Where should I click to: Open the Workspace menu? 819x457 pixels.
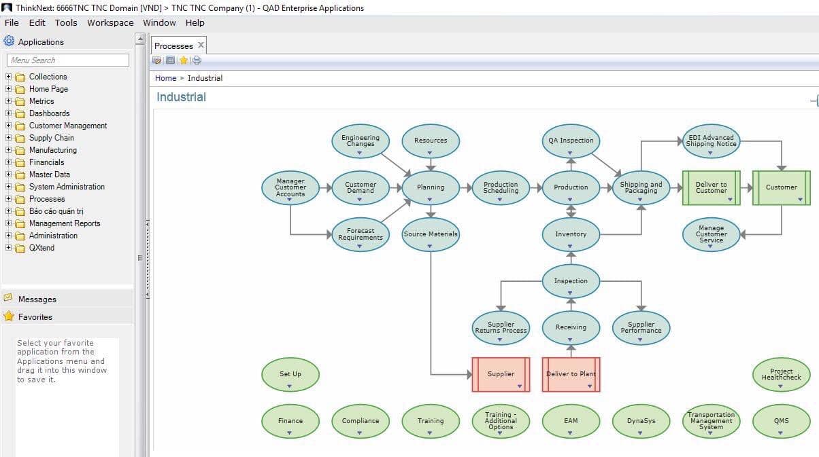(x=110, y=22)
